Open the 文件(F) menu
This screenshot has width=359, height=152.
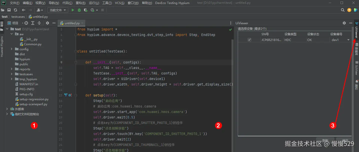[15, 3]
